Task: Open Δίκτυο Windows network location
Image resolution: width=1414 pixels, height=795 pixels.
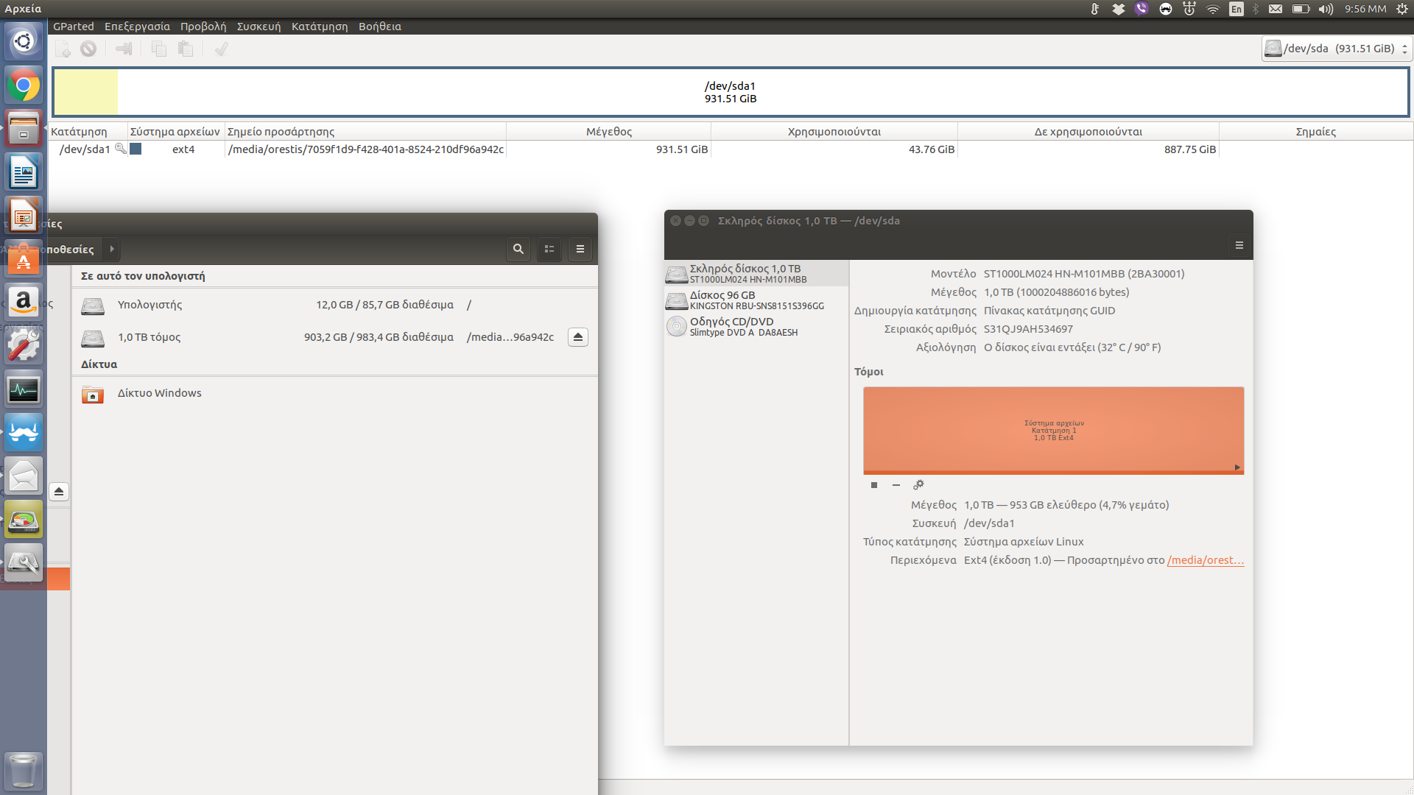Action: [x=335, y=393]
